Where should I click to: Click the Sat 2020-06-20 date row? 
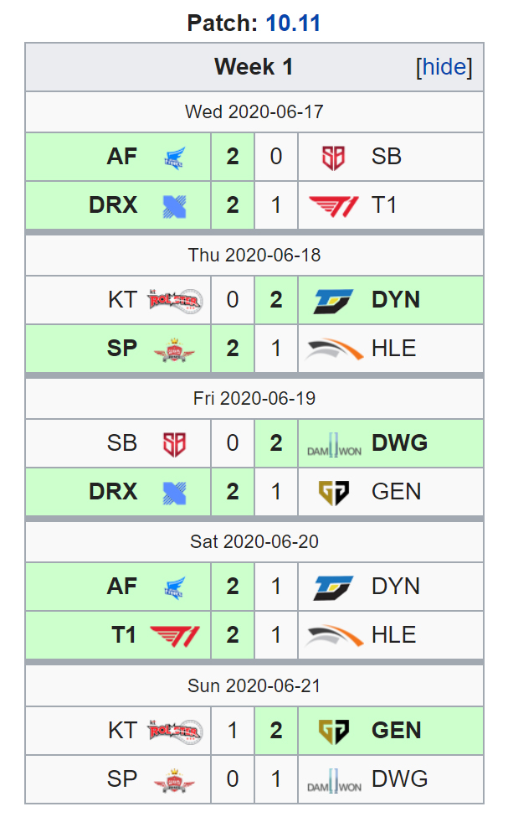[x=254, y=542]
